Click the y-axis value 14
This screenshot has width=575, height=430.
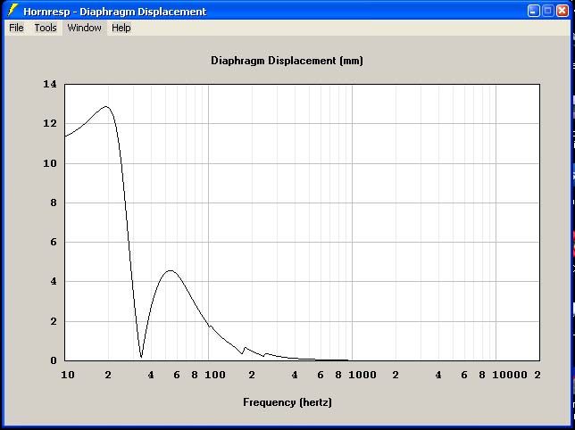(50, 84)
